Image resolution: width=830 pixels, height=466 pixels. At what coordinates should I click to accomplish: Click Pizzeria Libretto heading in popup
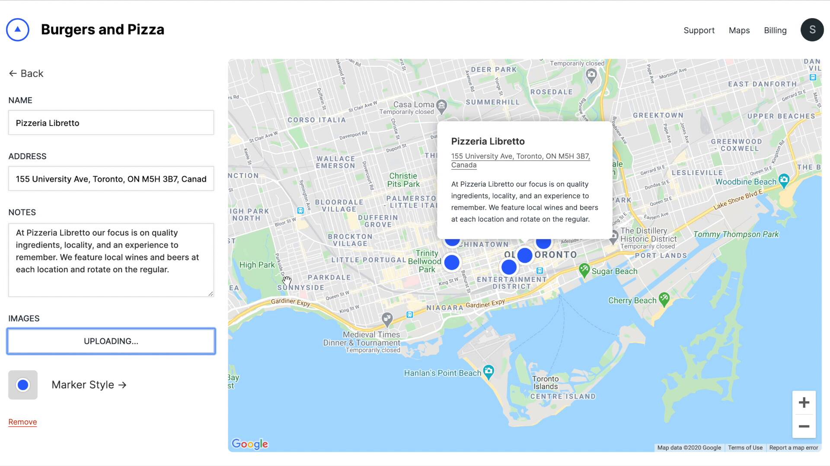click(x=488, y=141)
